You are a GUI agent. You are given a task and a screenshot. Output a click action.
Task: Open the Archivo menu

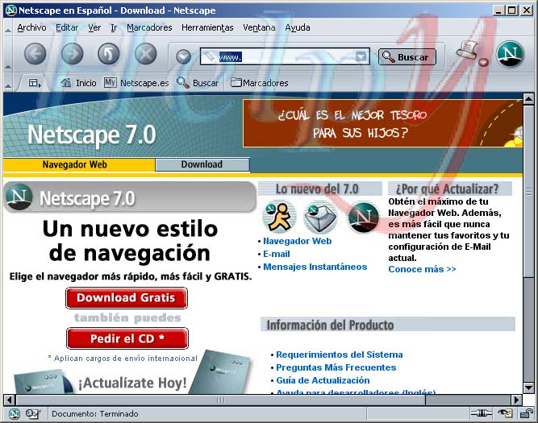coord(32,27)
